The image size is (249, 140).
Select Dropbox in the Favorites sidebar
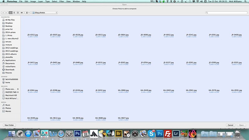(9, 23)
